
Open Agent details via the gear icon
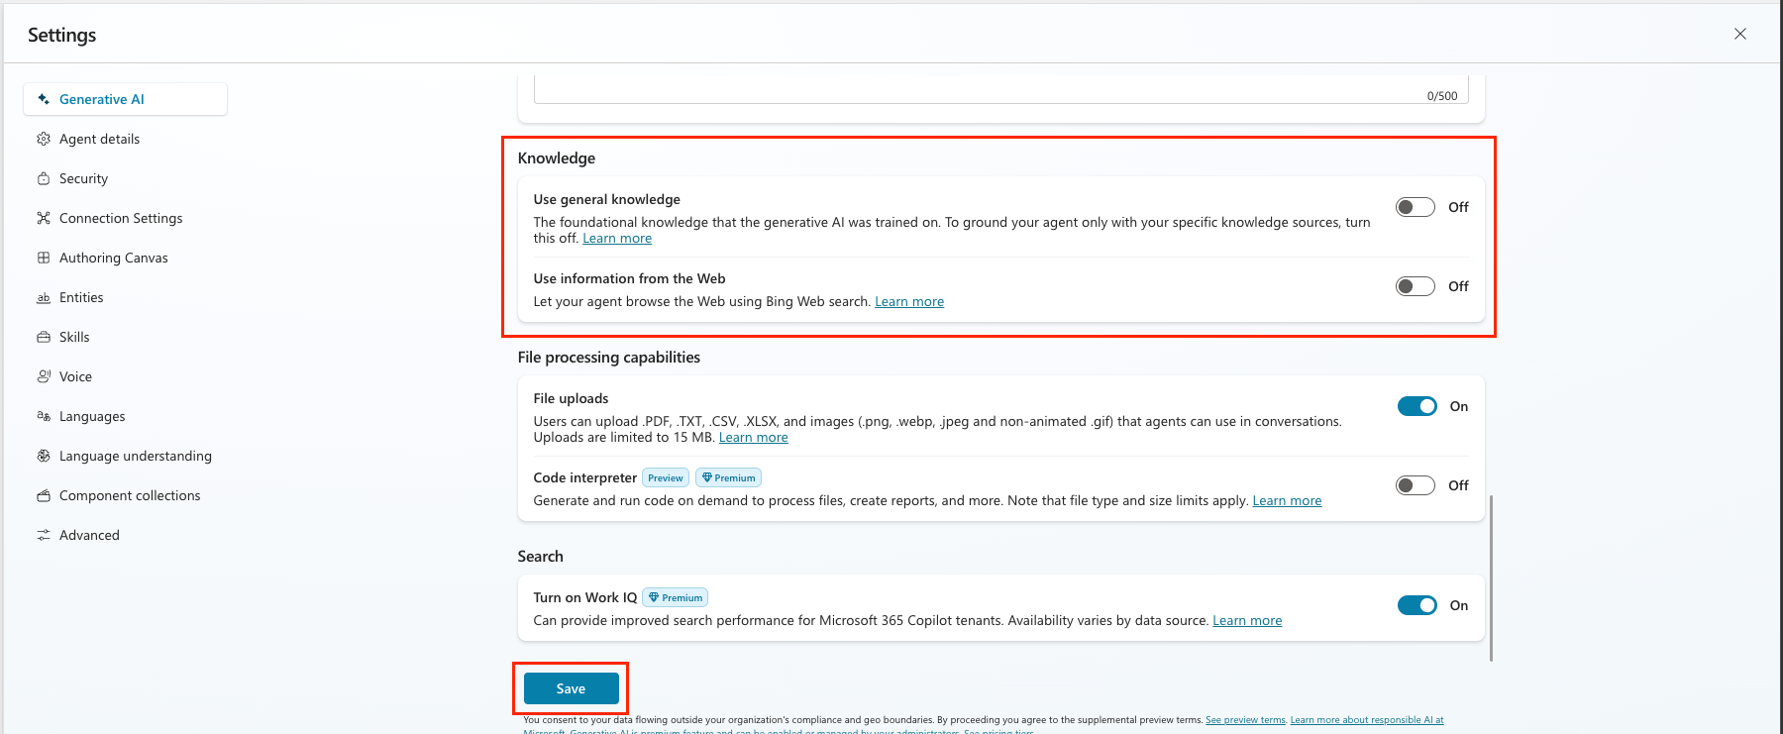coord(44,139)
